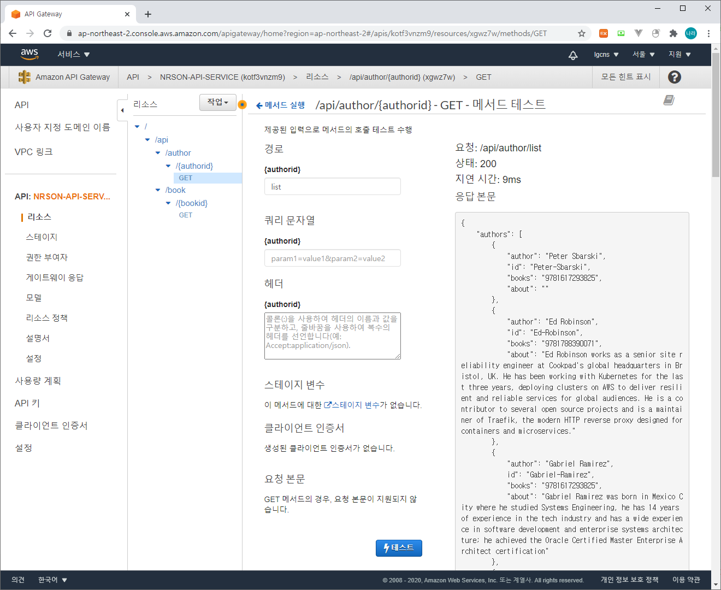The image size is (721, 590).
Task: Click the user profile avatar icon
Action: pyautogui.click(x=691, y=33)
